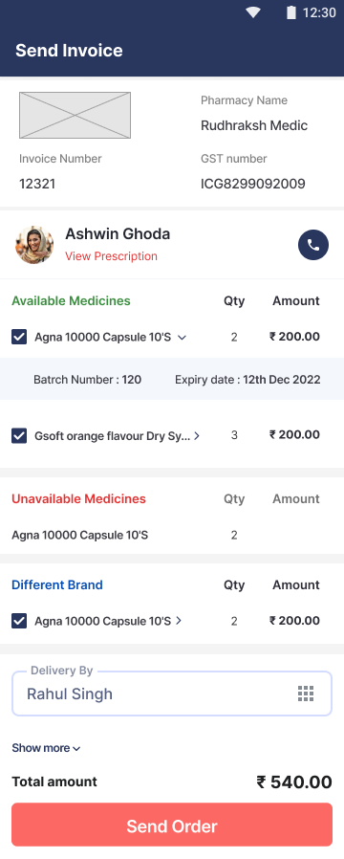Expand the Different Brand Agna capsule chevron
This screenshot has width=344, height=859.
tap(179, 621)
